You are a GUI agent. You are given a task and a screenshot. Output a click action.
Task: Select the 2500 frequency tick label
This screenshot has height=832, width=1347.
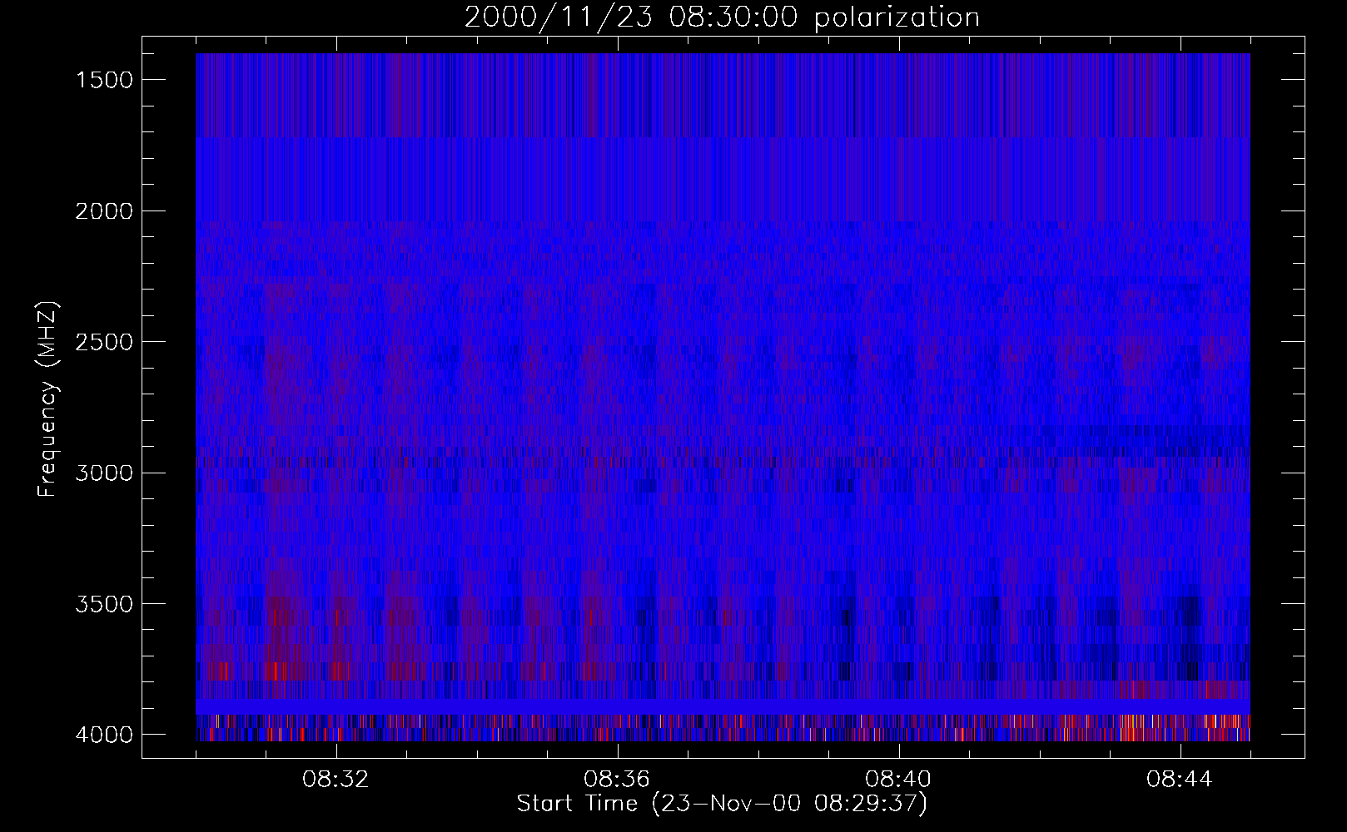(104, 342)
